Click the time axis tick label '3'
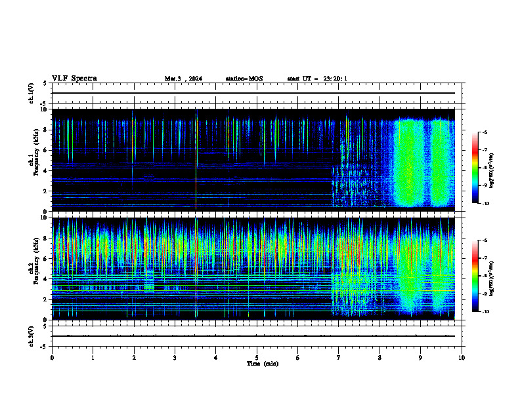The height and width of the screenshot is (401, 520). point(175,358)
